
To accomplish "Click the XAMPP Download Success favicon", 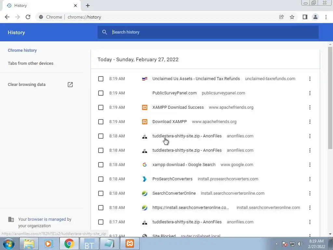I will tap(145, 107).
